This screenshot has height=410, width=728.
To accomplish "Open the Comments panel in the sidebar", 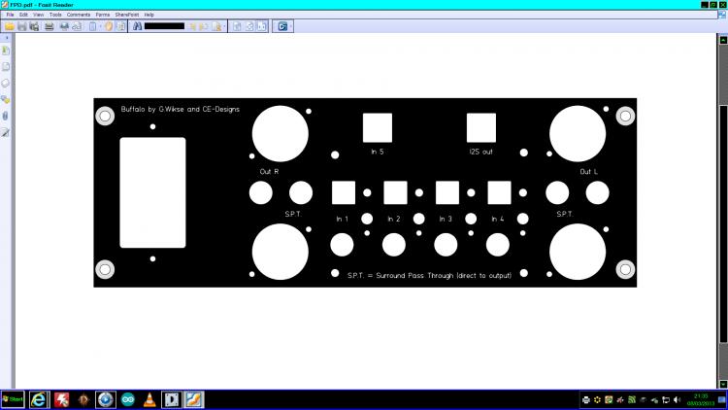I will (x=6, y=99).
